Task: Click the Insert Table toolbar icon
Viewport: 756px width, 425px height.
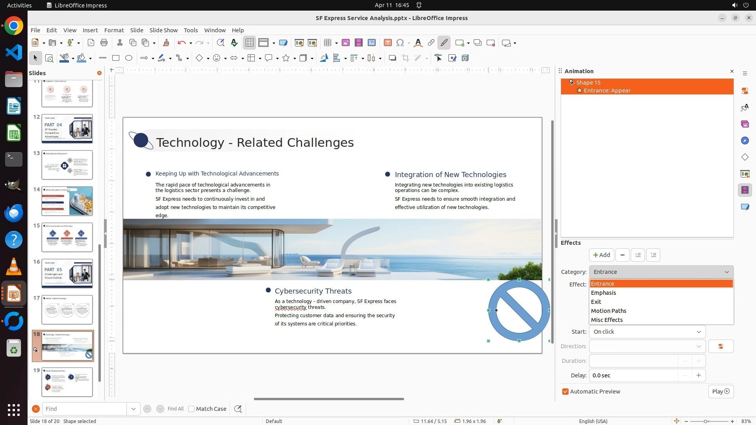Action: pos(327,43)
